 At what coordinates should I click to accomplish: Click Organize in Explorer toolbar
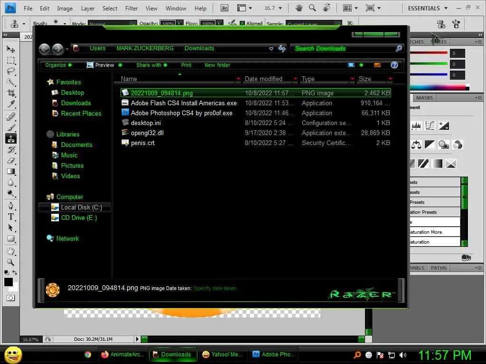(58, 65)
